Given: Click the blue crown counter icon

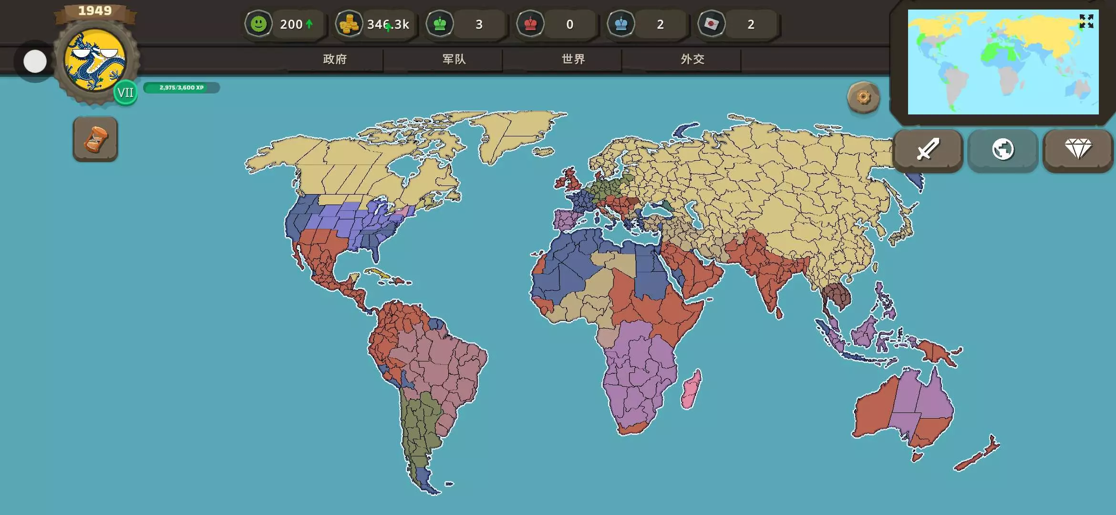Looking at the screenshot, I should (621, 24).
